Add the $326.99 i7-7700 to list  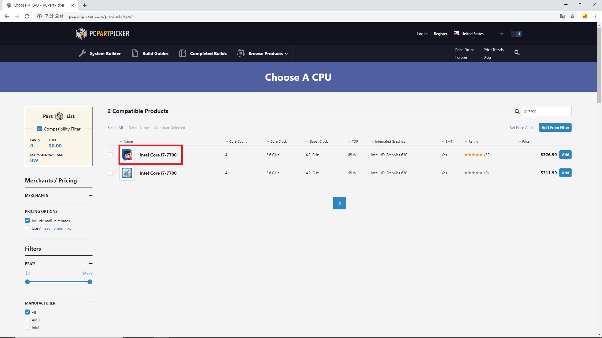[x=565, y=155]
